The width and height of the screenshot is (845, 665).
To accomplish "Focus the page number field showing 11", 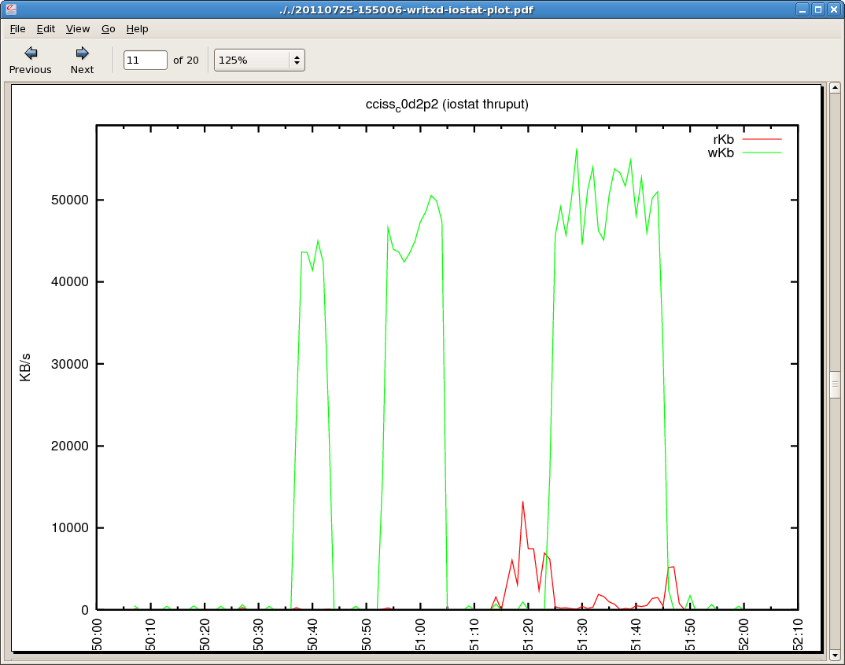I will click(x=145, y=60).
